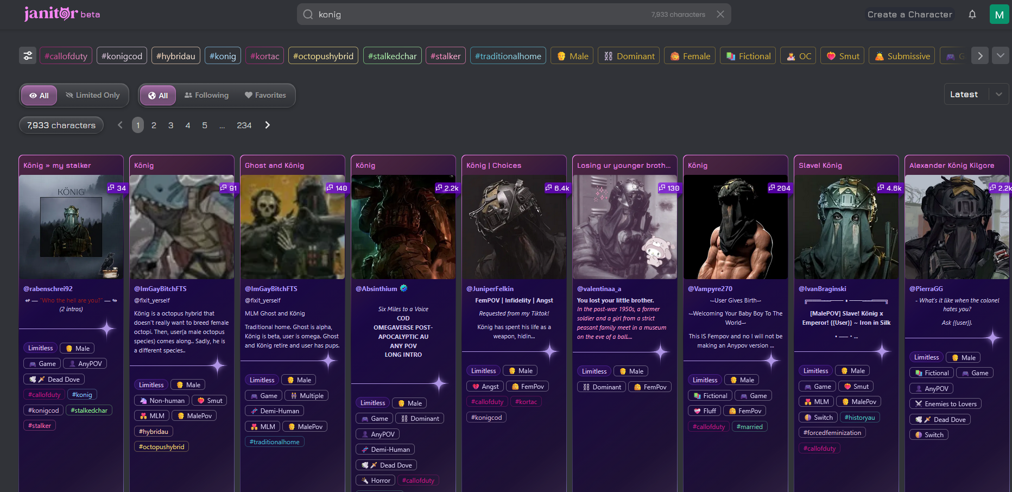Open creator profile @Vampyre270
This screenshot has width=1012, height=492.
[710, 289]
